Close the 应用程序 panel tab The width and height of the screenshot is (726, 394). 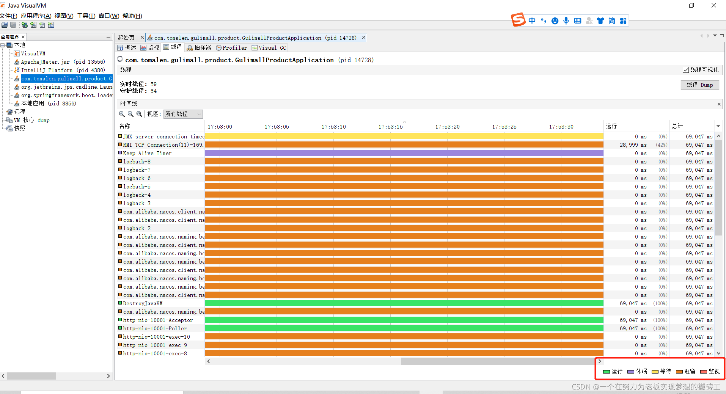point(23,37)
